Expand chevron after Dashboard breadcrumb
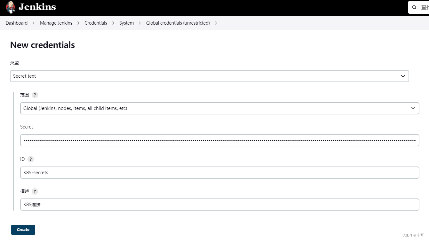Viewport: 429px width, 240px height. 34,23
